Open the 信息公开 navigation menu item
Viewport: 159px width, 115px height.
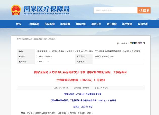tap(96, 24)
